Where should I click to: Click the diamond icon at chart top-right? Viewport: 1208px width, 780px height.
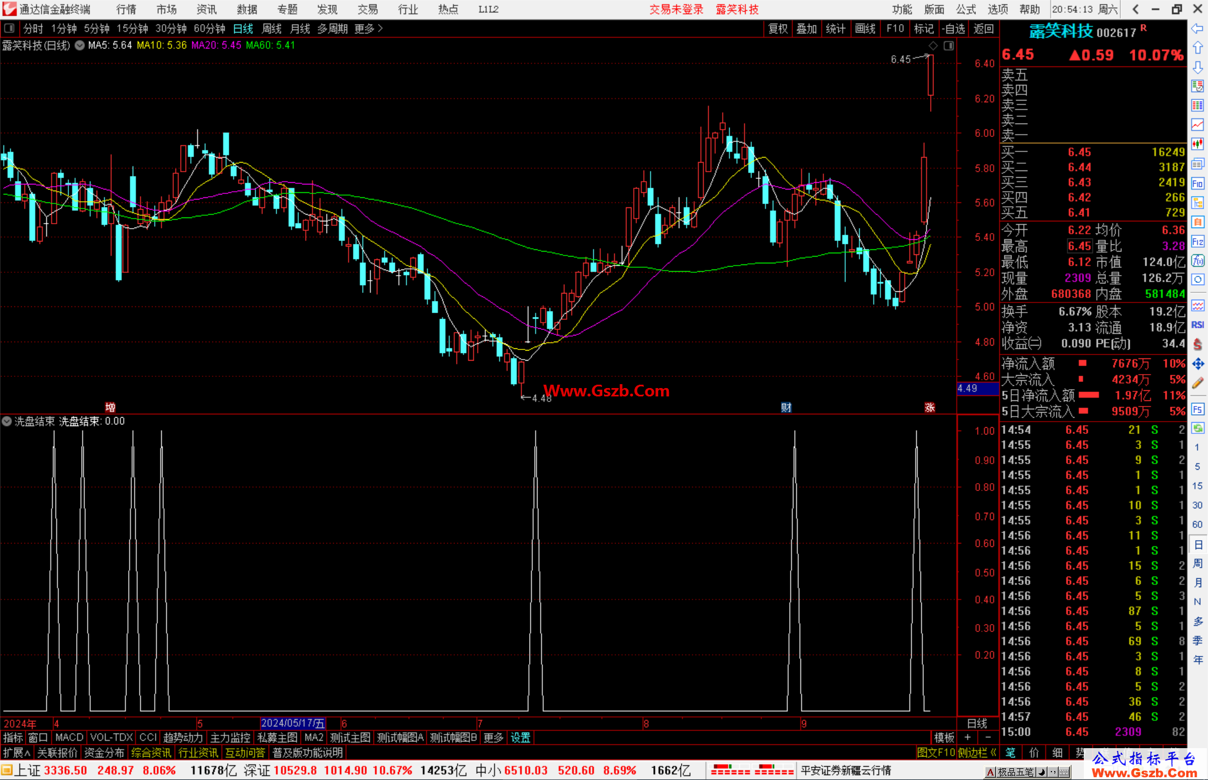pyautogui.click(x=933, y=46)
